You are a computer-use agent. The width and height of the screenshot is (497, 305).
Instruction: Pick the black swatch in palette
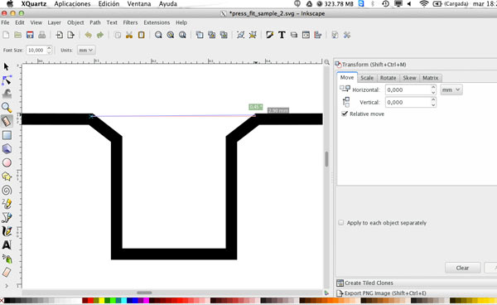click(7, 301)
